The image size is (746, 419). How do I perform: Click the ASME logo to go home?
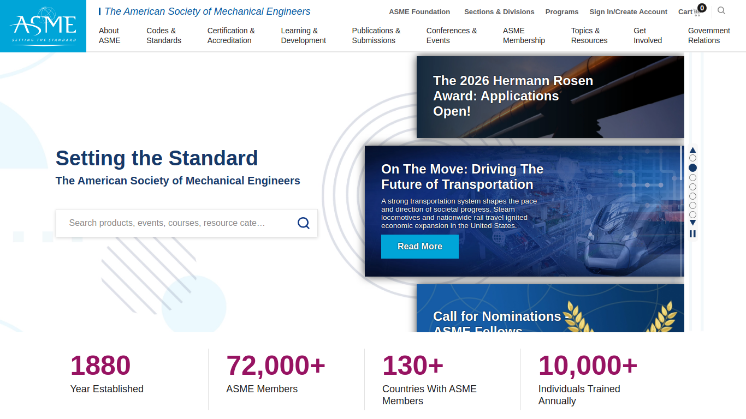point(43,26)
